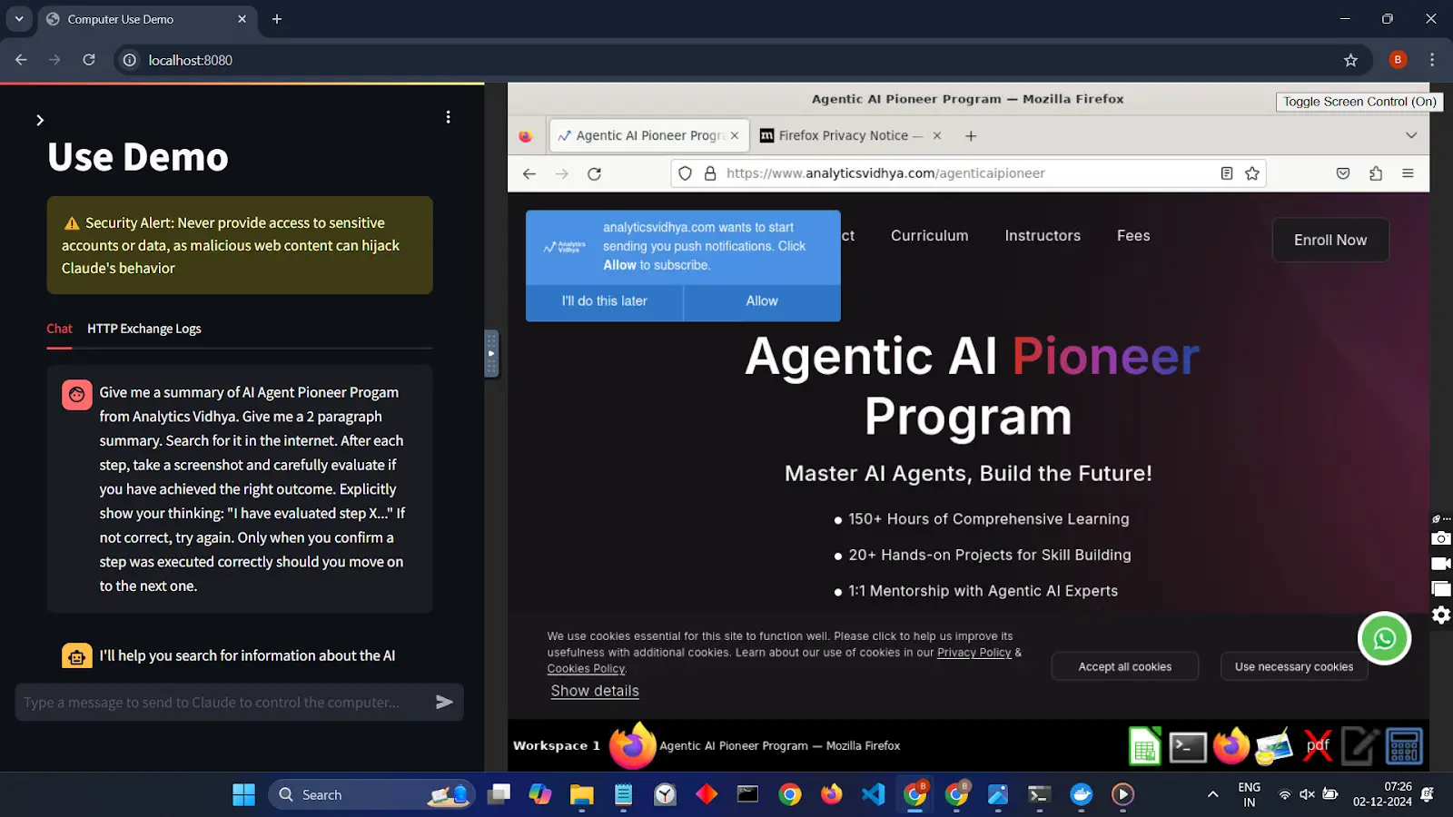Open Firefox extensions puzzle icon
Viewport: 1453px width, 817px height.
(1376, 173)
